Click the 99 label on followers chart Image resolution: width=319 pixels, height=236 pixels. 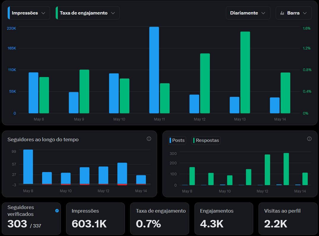point(14,151)
